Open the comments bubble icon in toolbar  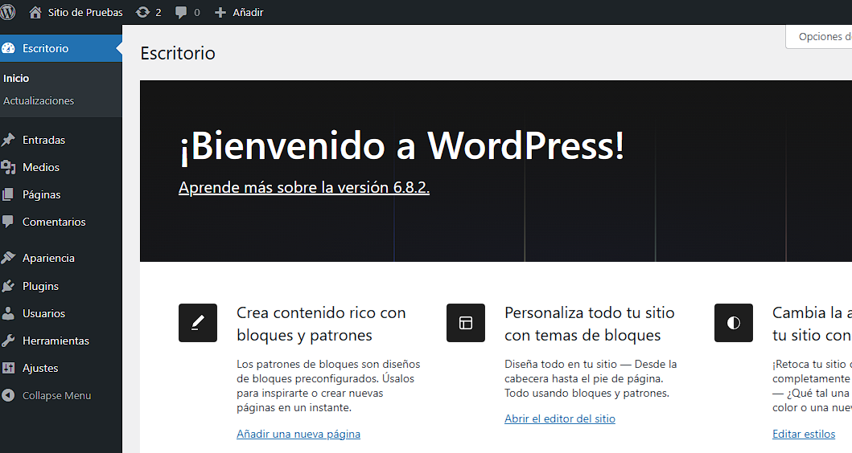pyautogui.click(x=181, y=12)
